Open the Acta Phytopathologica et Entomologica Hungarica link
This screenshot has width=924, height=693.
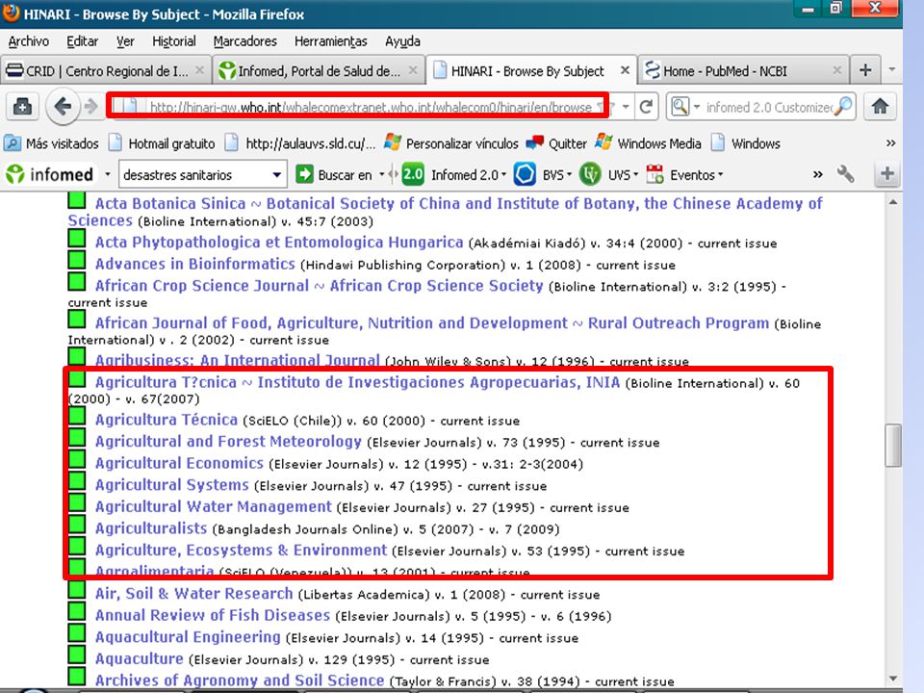(279, 243)
